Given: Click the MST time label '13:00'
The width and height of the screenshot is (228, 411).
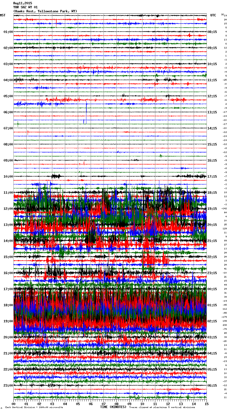Looking at the screenshot, I should (x=8, y=225).
